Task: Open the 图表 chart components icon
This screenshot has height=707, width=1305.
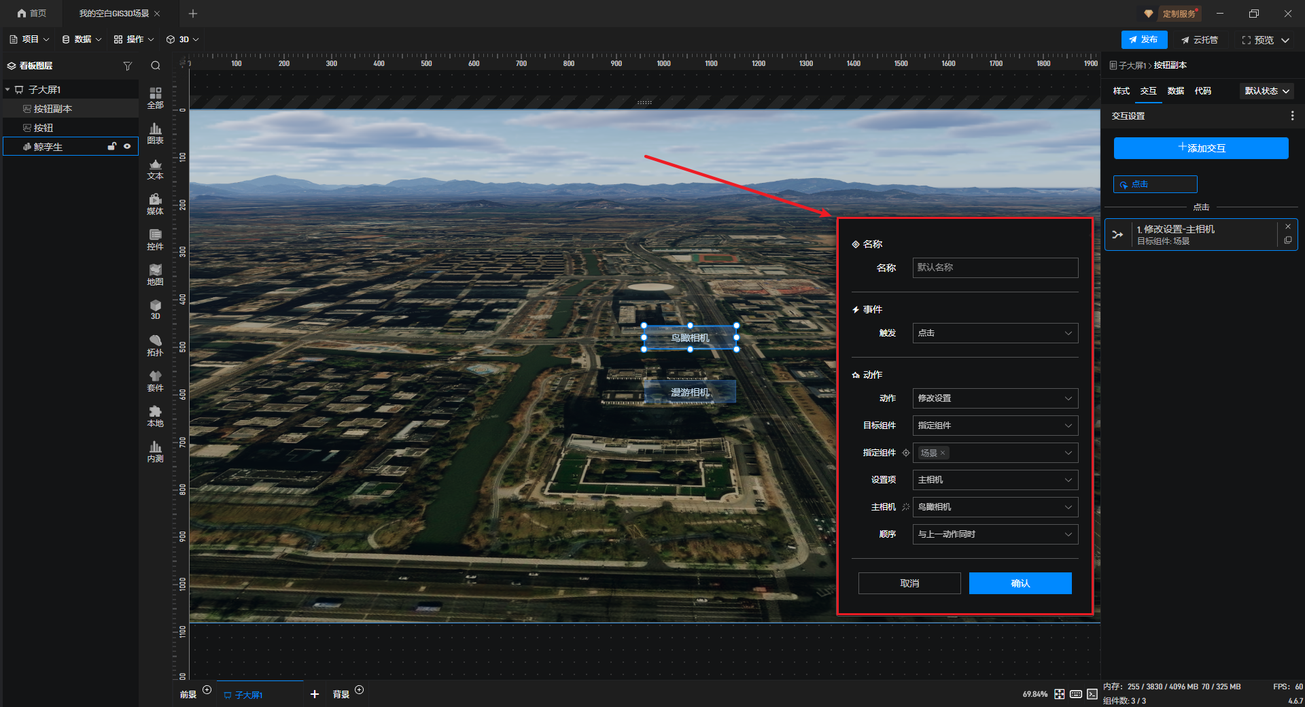Action: [155, 133]
